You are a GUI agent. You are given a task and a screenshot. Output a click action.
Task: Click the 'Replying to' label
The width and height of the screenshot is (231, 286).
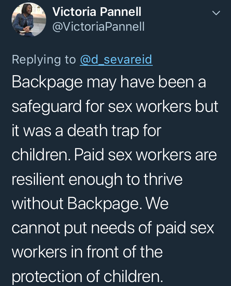[x=44, y=60]
